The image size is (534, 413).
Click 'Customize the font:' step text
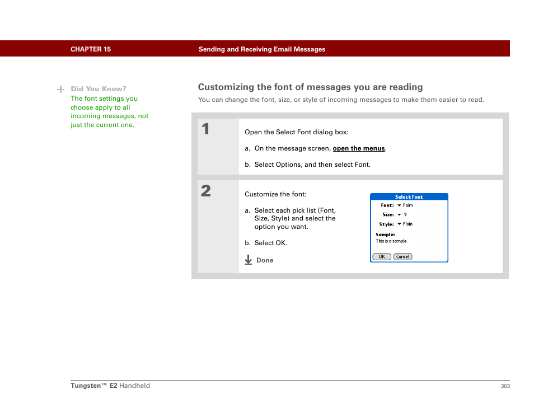coord(275,194)
